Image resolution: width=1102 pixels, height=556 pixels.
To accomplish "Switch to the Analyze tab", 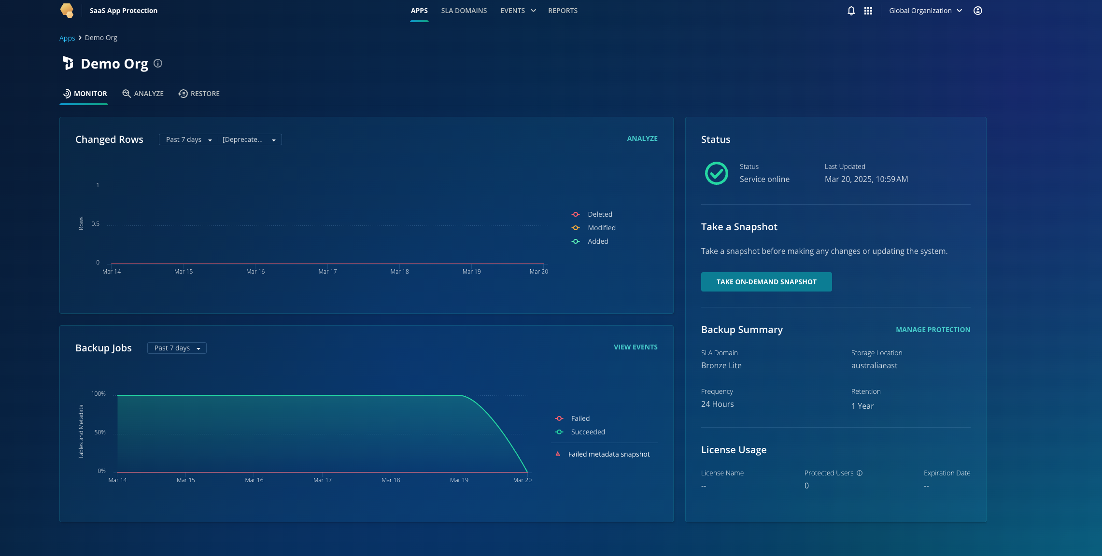I will [x=143, y=94].
